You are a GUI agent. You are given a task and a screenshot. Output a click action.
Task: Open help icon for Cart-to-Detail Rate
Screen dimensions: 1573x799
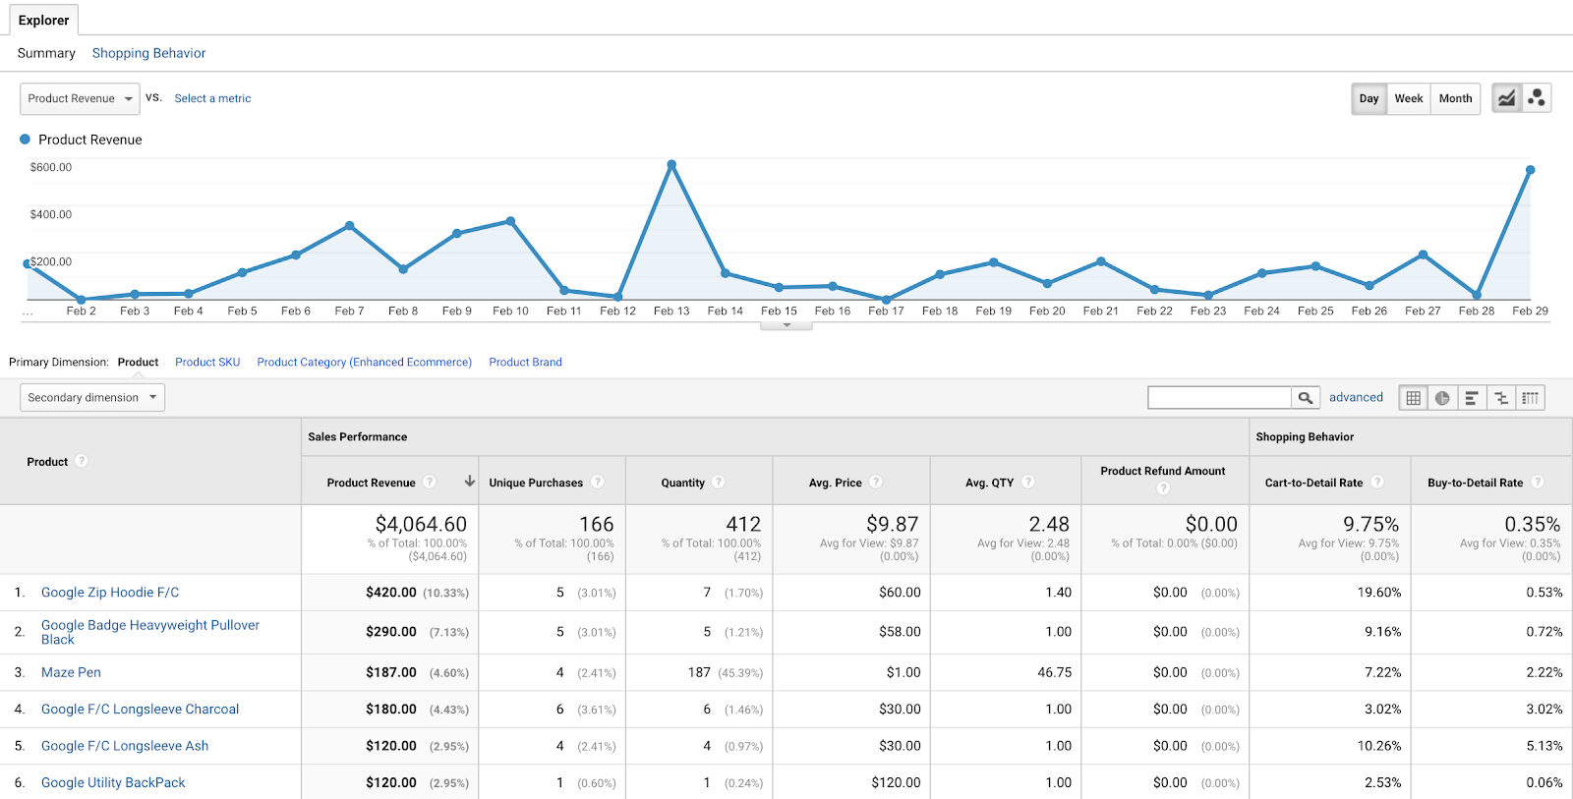1377,482
